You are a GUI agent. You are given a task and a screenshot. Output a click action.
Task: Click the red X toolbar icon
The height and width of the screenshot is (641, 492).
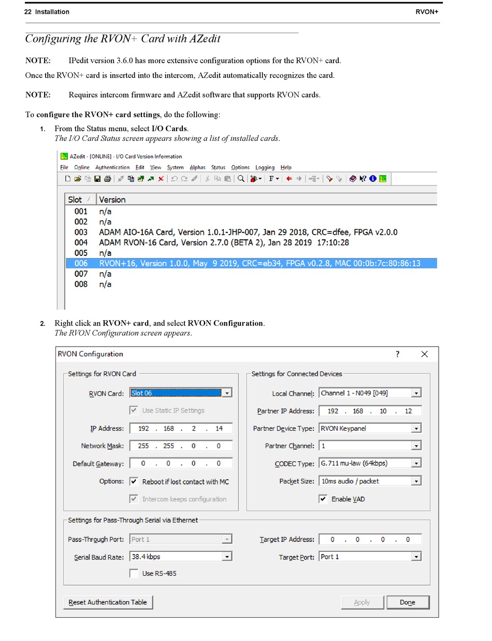(161, 179)
